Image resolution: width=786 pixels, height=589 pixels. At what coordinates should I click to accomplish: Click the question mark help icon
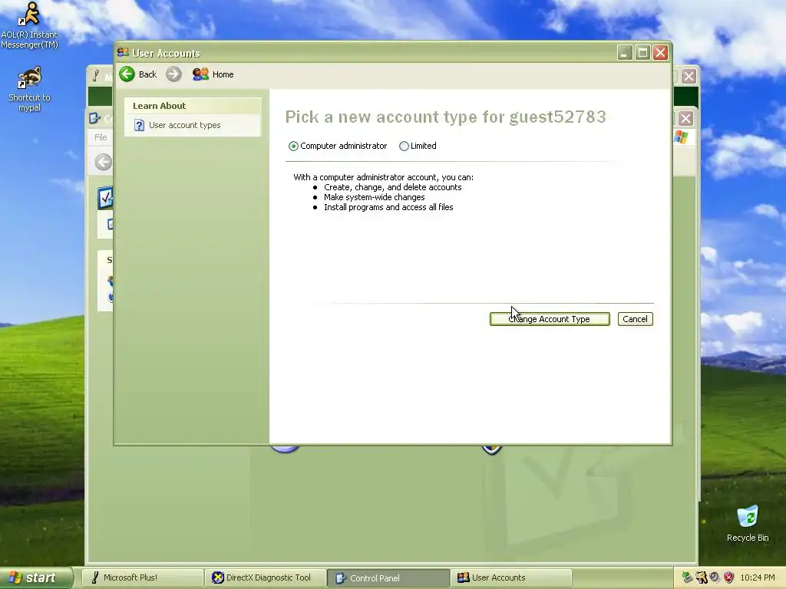[139, 125]
